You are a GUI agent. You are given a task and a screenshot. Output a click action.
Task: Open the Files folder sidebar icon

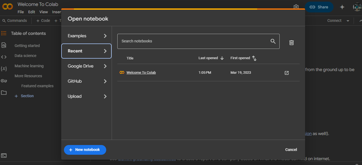coord(4,93)
